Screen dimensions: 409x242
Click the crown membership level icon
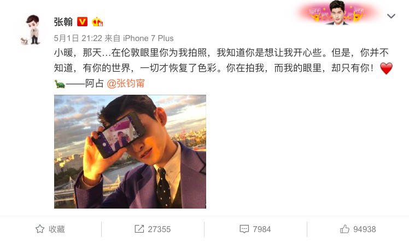(97, 22)
